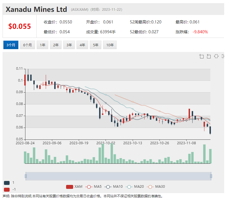Switch to the 6个月 range tab
The image size is (227, 201).
pyautogui.click(x=27, y=45)
